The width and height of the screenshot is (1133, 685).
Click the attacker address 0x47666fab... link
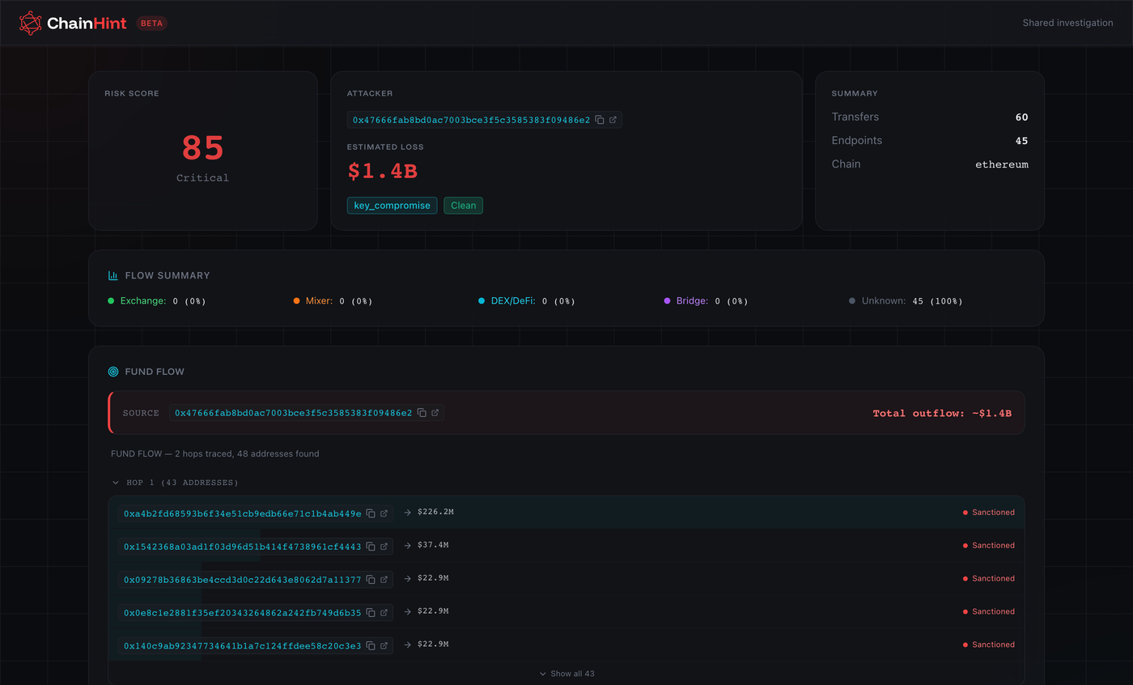pos(471,120)
